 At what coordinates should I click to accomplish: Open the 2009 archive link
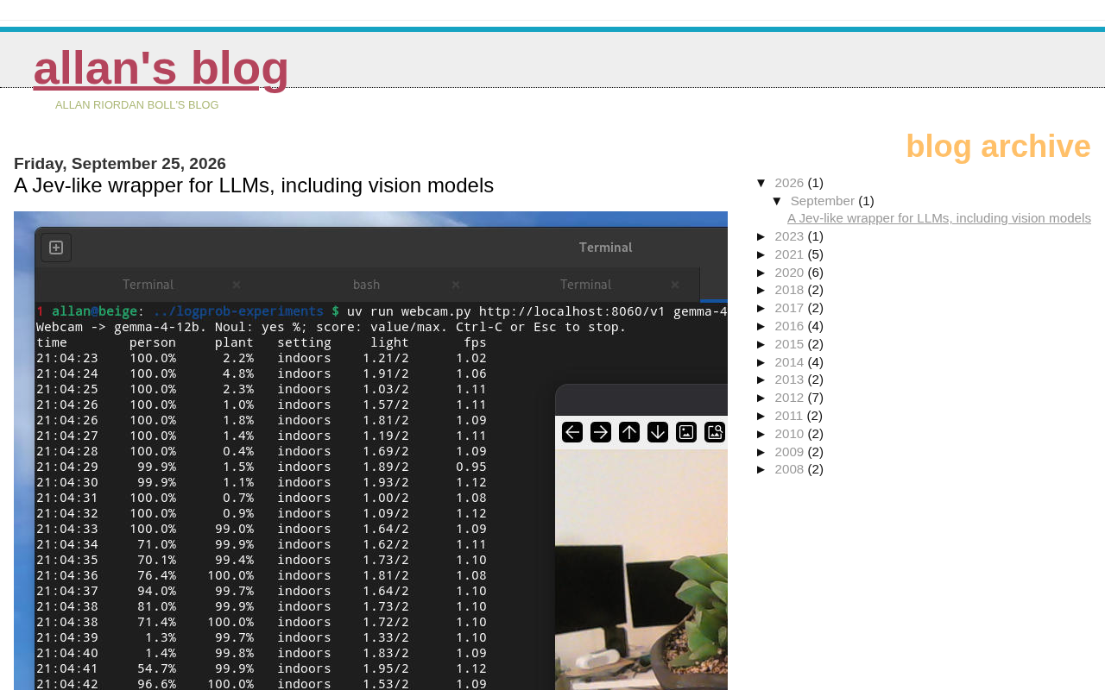(x=789, y=452)
